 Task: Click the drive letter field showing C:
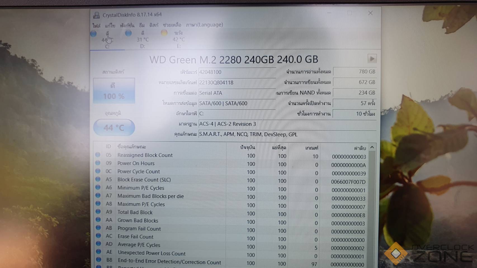point(237,114)
